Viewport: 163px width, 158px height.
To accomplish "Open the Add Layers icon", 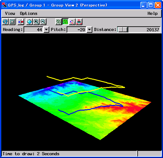I will [21, 22].
